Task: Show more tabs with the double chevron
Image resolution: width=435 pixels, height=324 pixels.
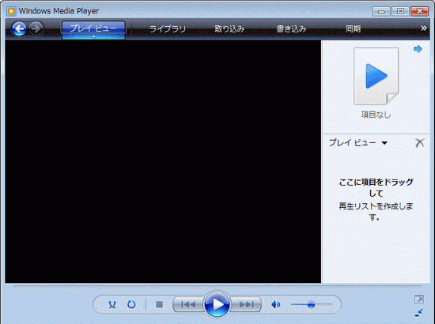Action: pos(424,28)
